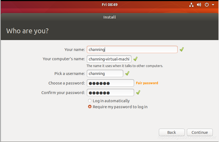
Task: Click the Continue button
Action: pos(200,132)
